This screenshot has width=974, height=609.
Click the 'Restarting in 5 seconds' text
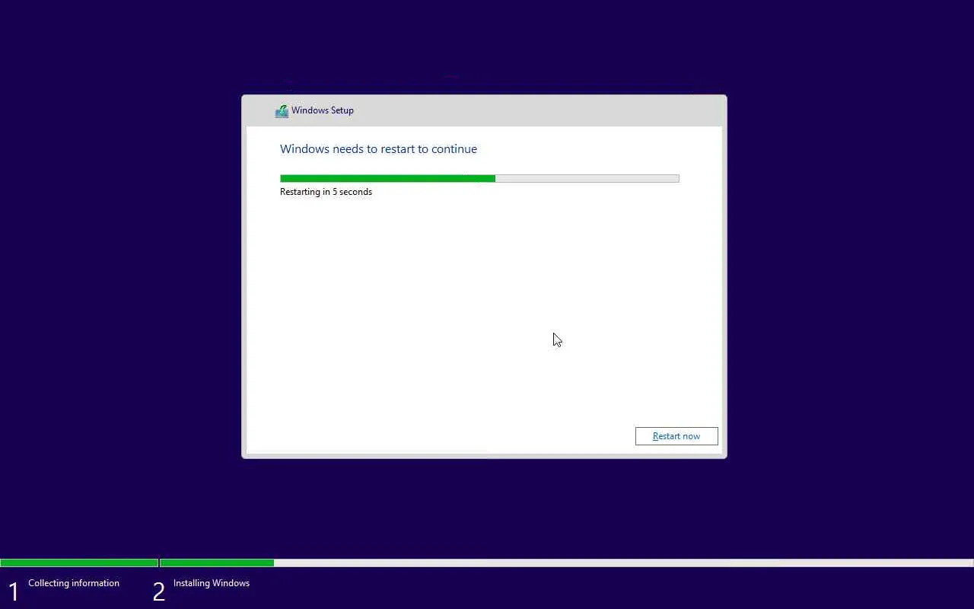[326, 192]
